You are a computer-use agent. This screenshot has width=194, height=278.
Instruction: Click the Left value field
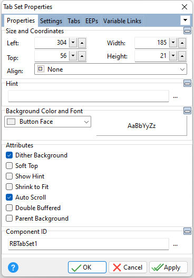pyautogui.click(x=52, y=43)
